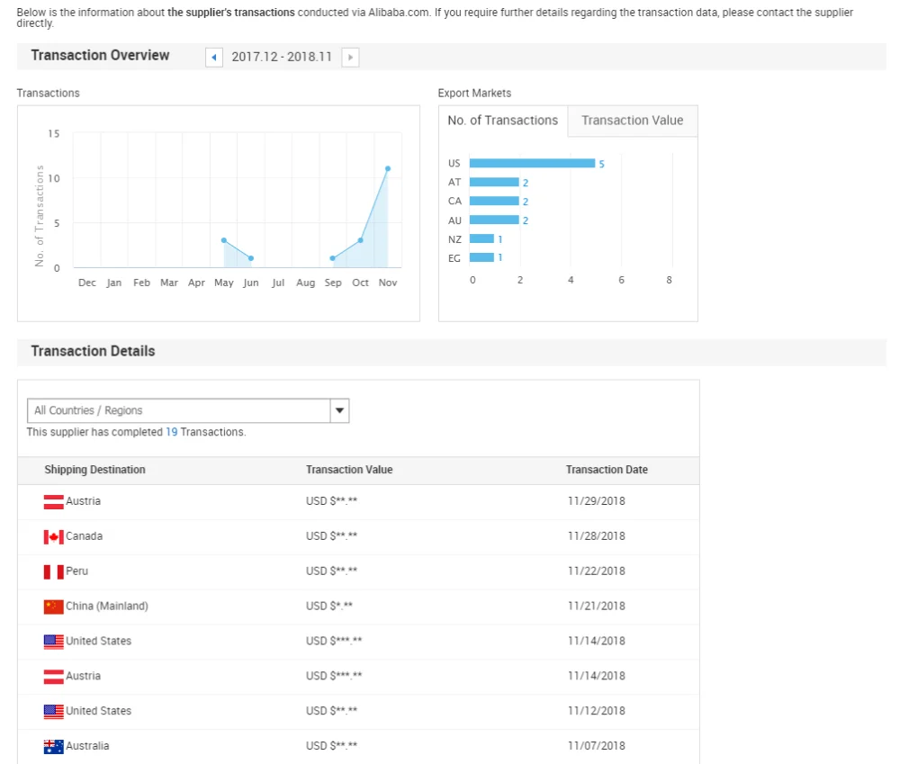900x764 pixels.
Task: Select the No. of Transactions tab
Action: point(503,121)
